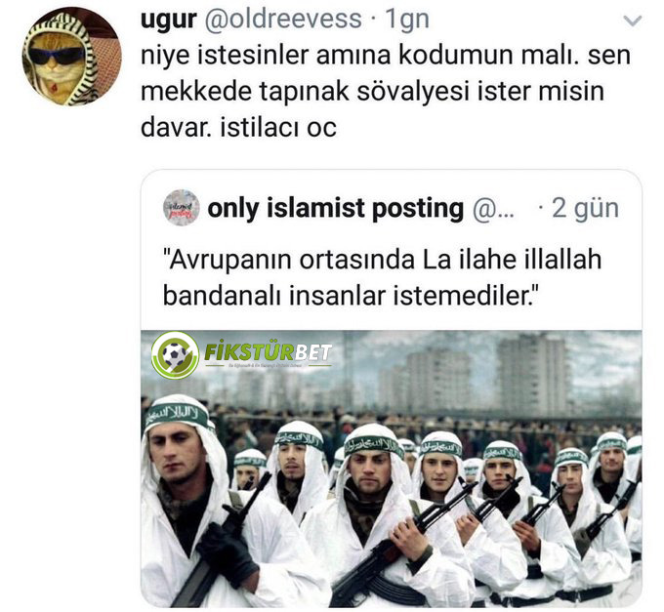Click the front soldier's green headband

pos(177,414)
